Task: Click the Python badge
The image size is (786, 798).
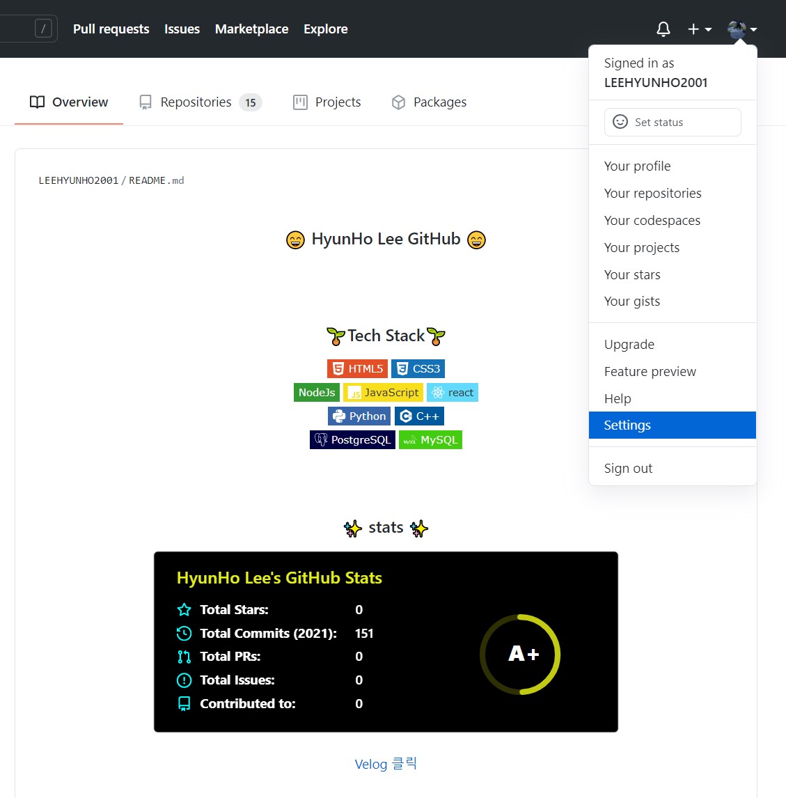Action: click(x=359, y=416)
